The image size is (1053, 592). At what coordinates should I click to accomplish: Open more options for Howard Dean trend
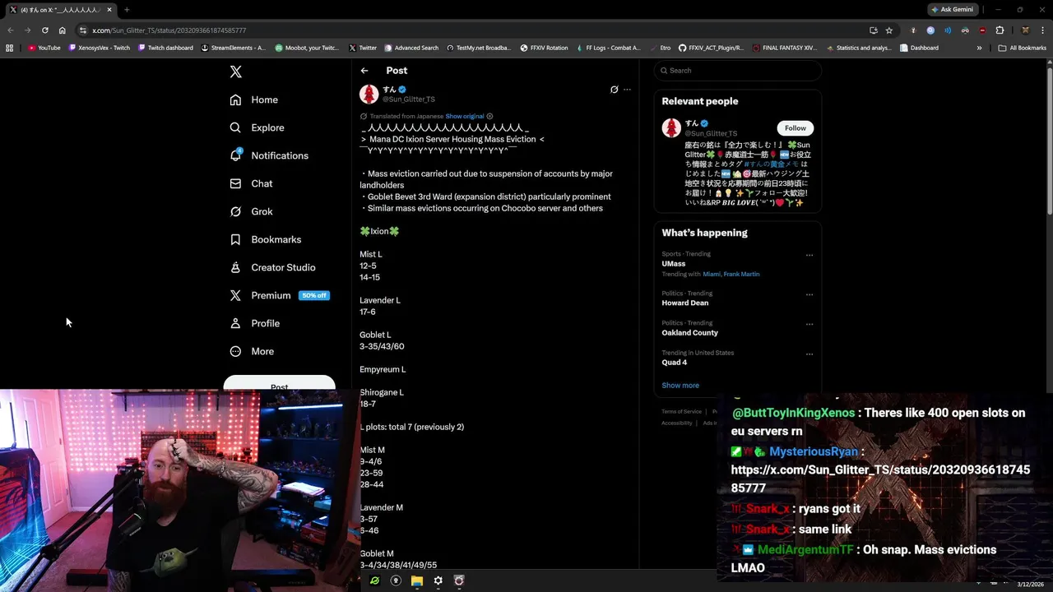[x=809, y=294]
